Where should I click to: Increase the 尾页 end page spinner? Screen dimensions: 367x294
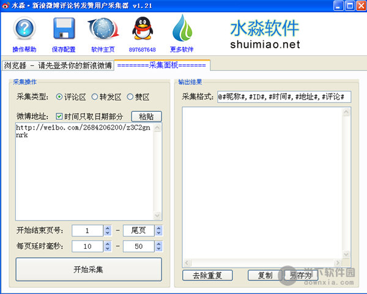(x=158, y=228)
